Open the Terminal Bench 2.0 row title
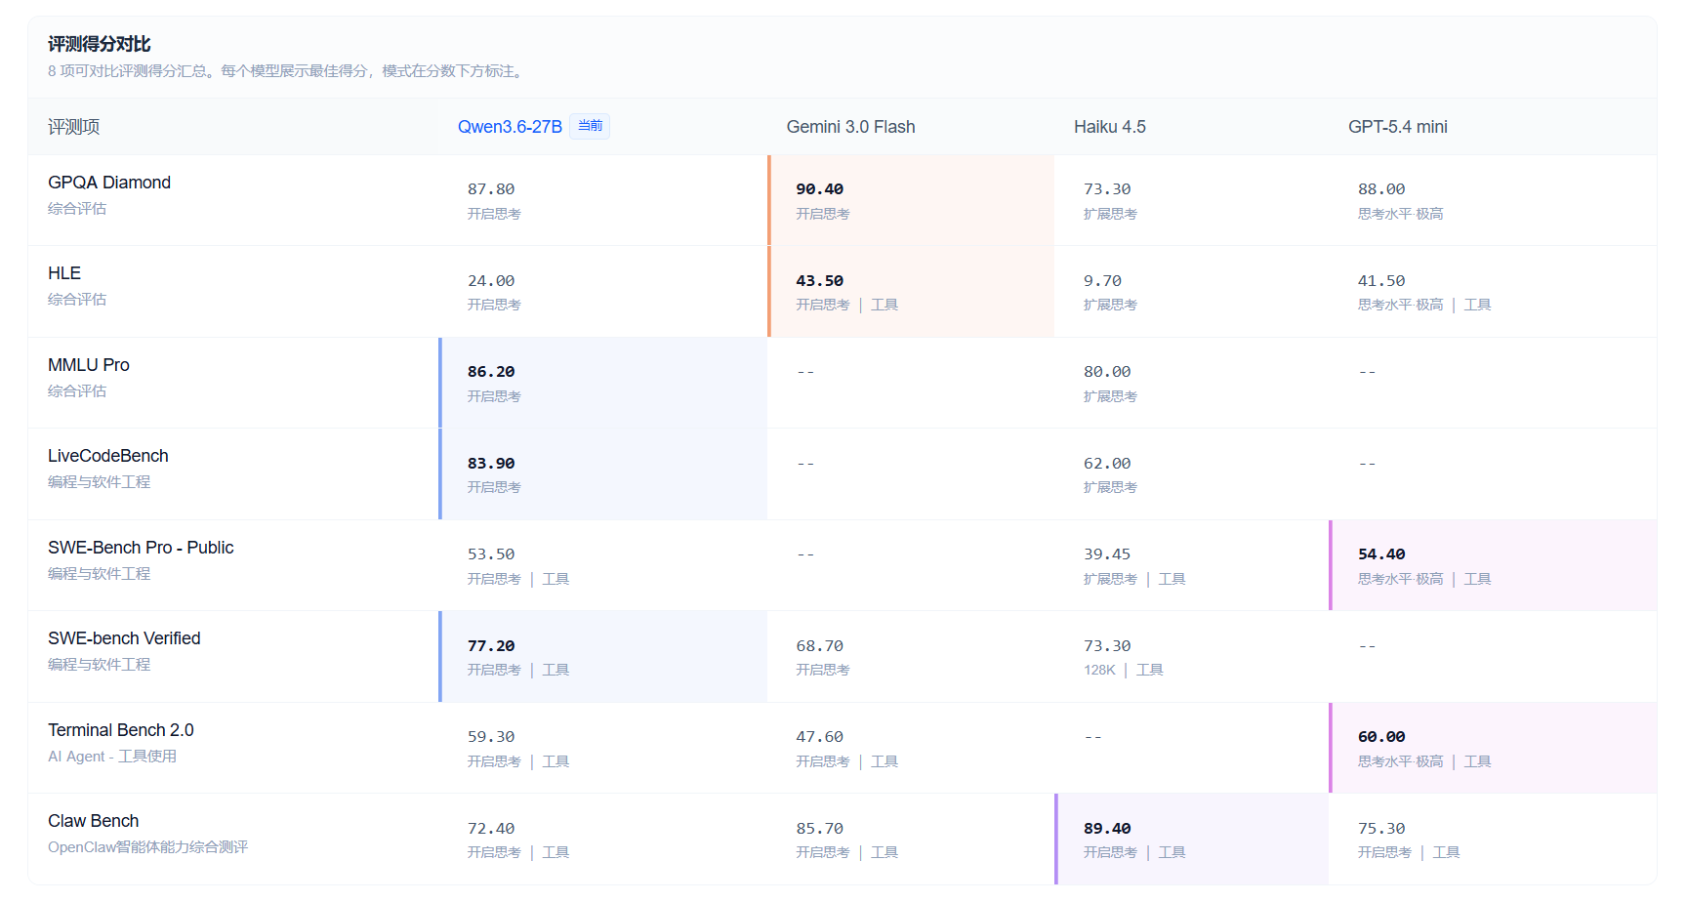The height and width of the screenshot is (902, 1686). coord(121,730)
